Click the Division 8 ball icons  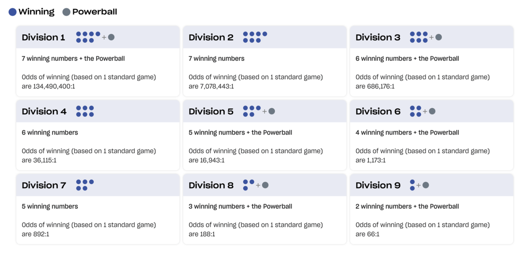[256, 185]
